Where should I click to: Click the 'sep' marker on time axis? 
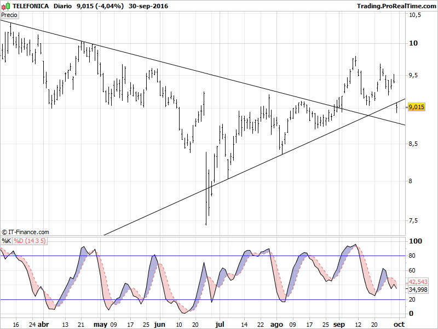pos(339,324)
